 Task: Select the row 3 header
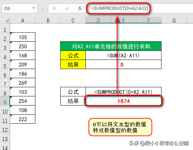pos(5,46)
